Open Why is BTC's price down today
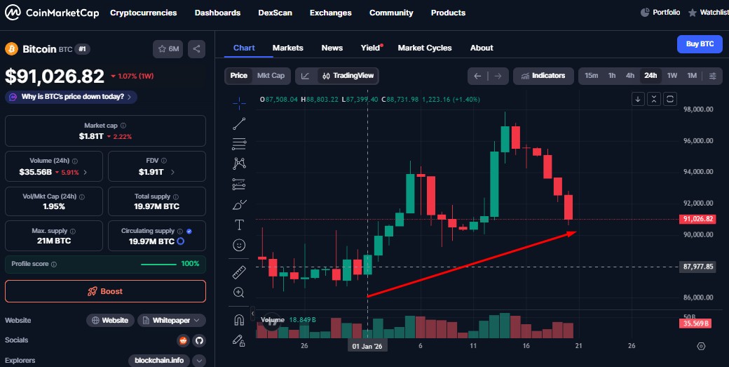Viewport: 729px width, 367px height. [x=71, y=98]
